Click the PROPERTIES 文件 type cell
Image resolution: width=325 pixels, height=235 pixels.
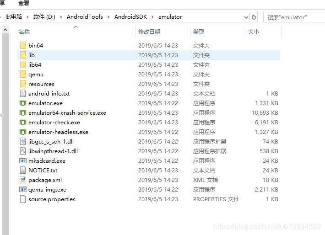coord(216,199)
